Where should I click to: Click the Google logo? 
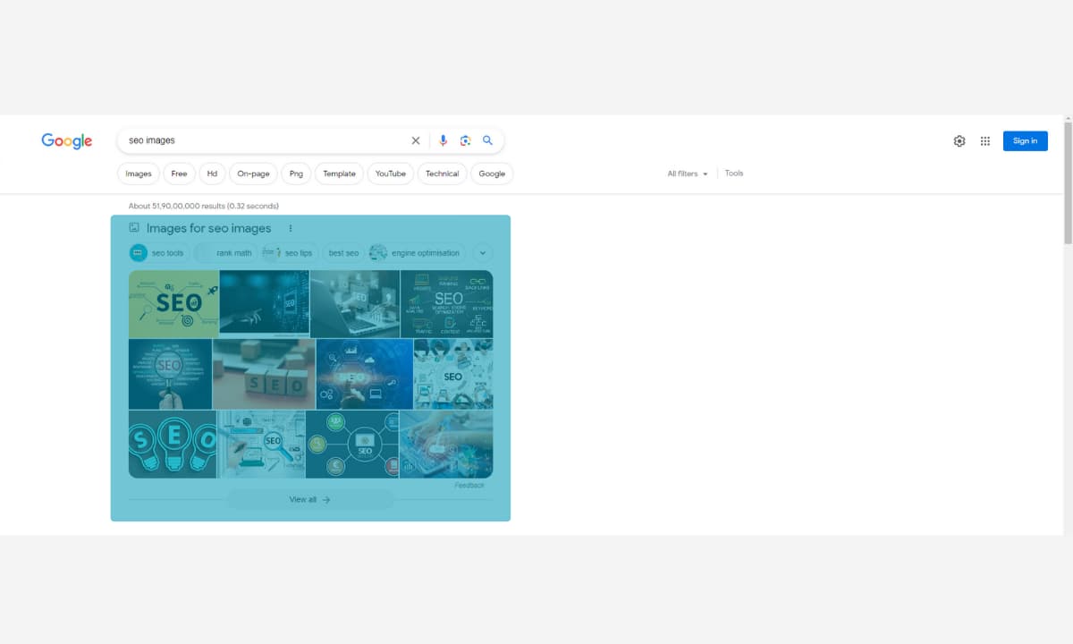tap(67, 140)
